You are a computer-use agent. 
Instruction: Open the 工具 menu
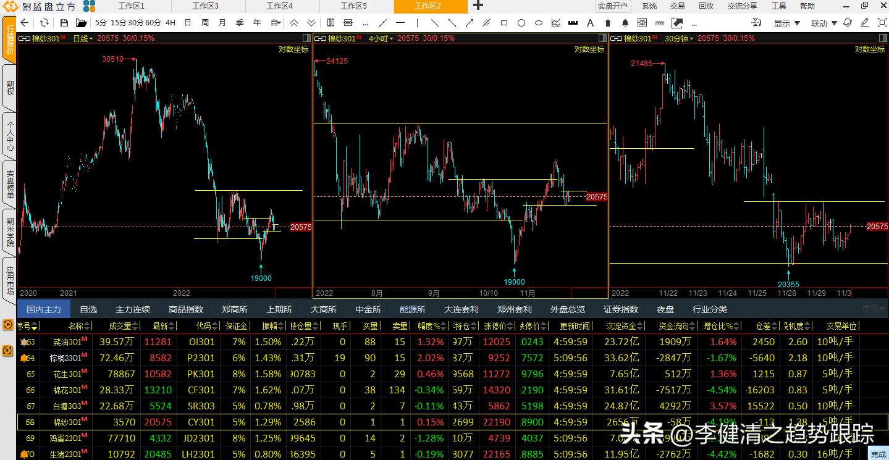(779, 6)
